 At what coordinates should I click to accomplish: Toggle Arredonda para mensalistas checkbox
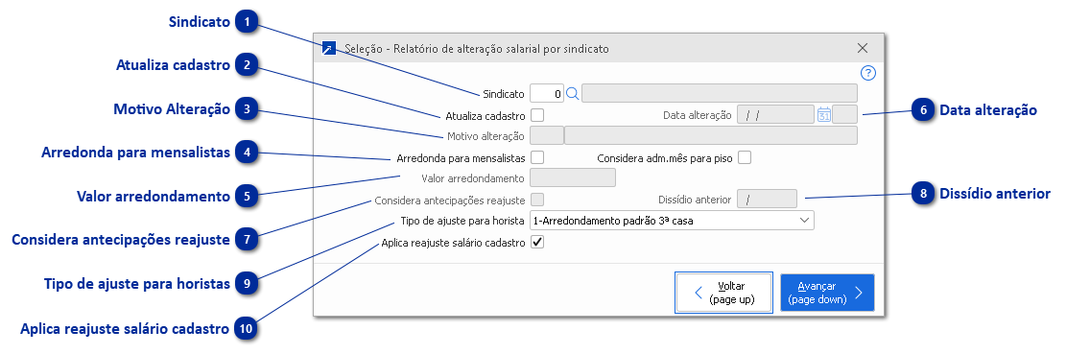tap(537, 157)
